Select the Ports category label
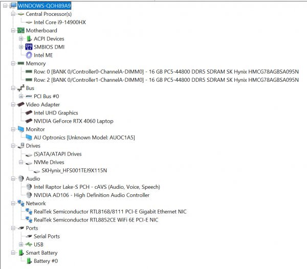307x269 pixels. (32, 228)
